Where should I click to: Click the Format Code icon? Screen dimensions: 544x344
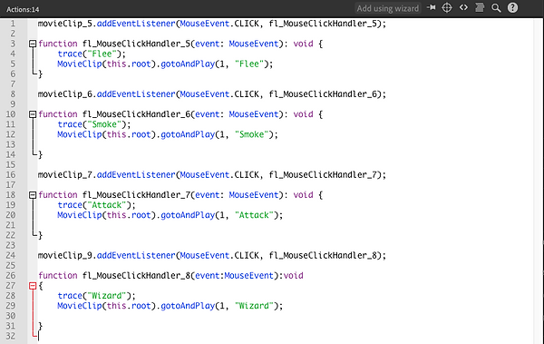[480, 7]
